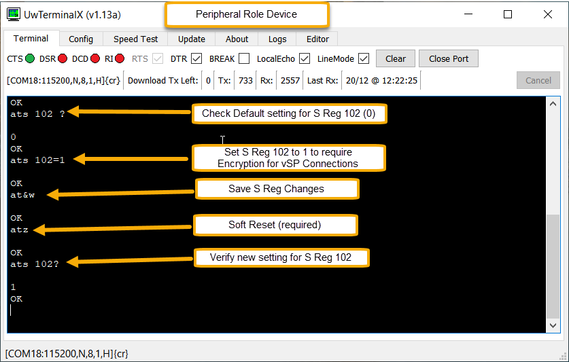Click the last 'ats 102?' terminal line
The image size is (569, 362).
point(35,264)
